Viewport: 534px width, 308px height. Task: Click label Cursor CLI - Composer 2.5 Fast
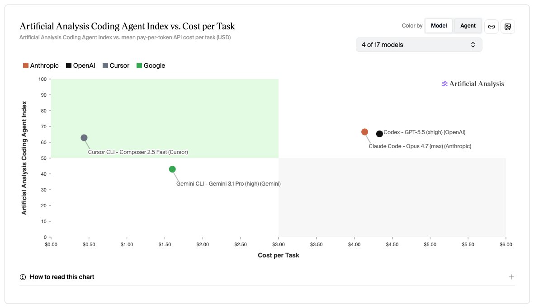138,152
